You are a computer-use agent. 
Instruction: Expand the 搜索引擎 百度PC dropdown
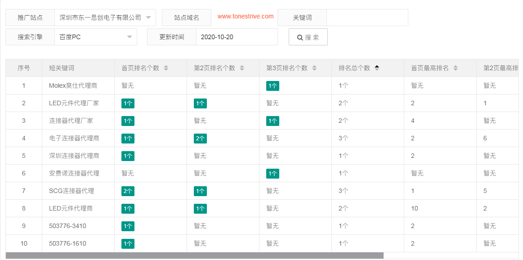[x=95, y=37]
